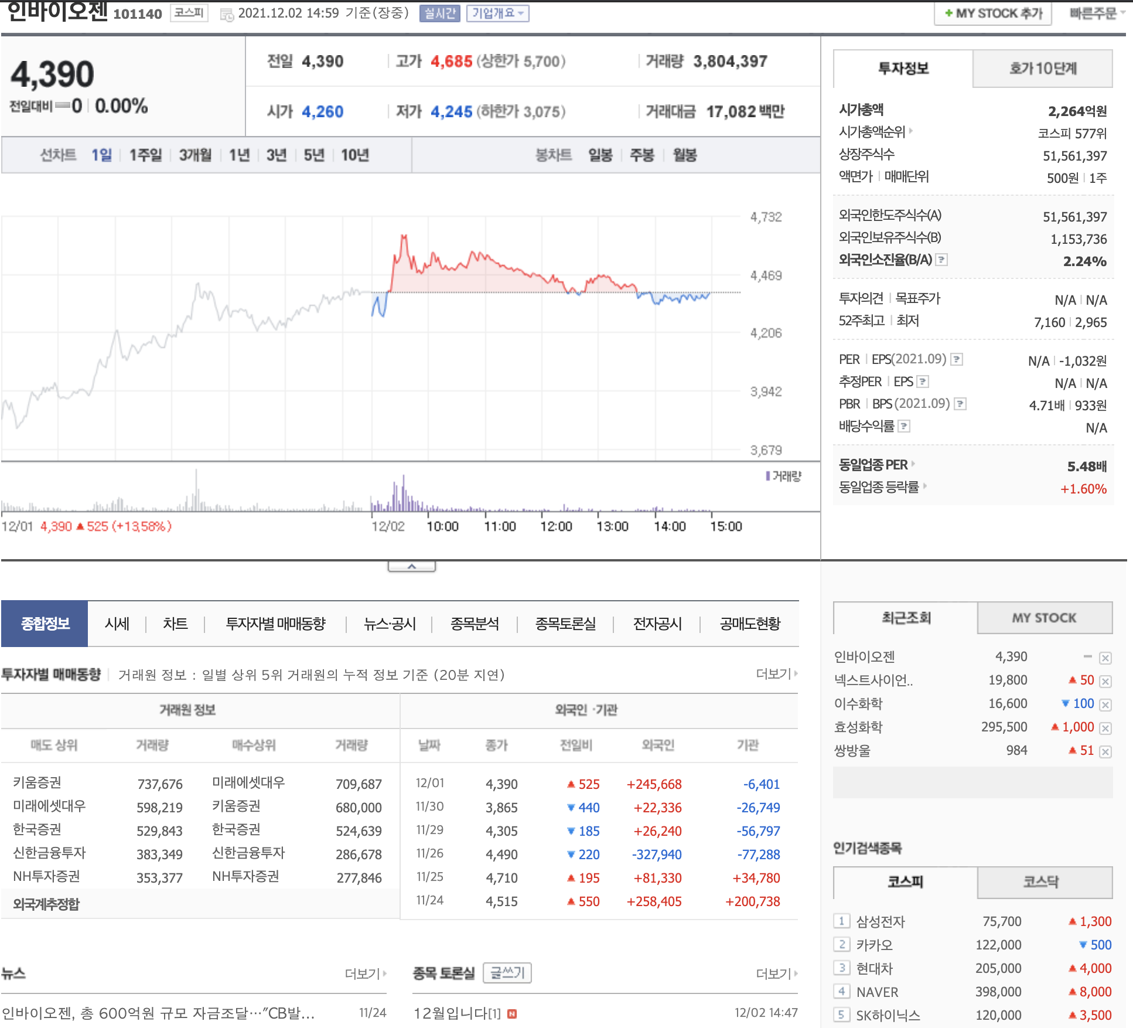Click the new post N badge icon

pyautogui.click(x=512, y=1014)
